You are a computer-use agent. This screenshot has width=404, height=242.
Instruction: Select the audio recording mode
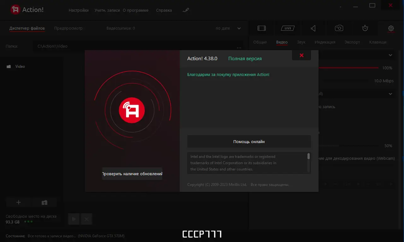coord(313,28)
